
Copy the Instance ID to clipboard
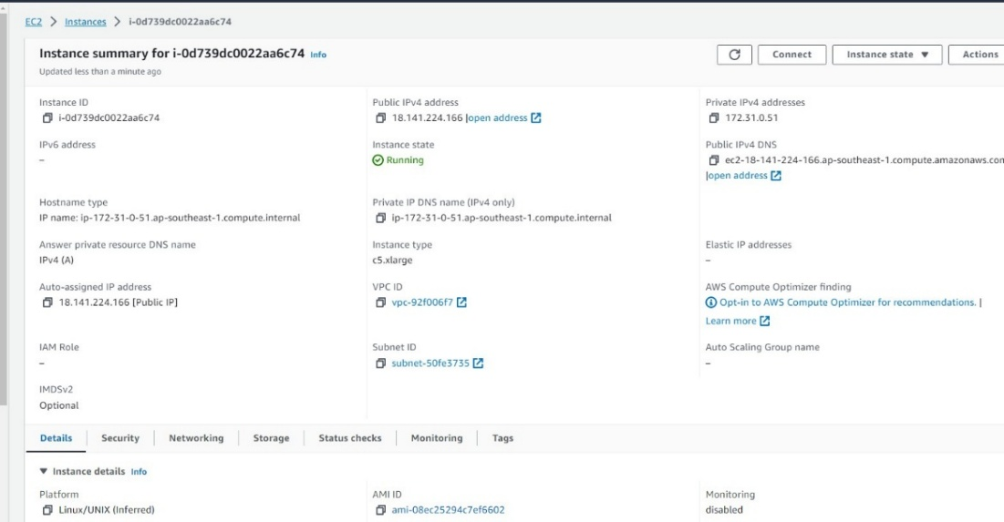pyautogui.click(x=47, y=118)
